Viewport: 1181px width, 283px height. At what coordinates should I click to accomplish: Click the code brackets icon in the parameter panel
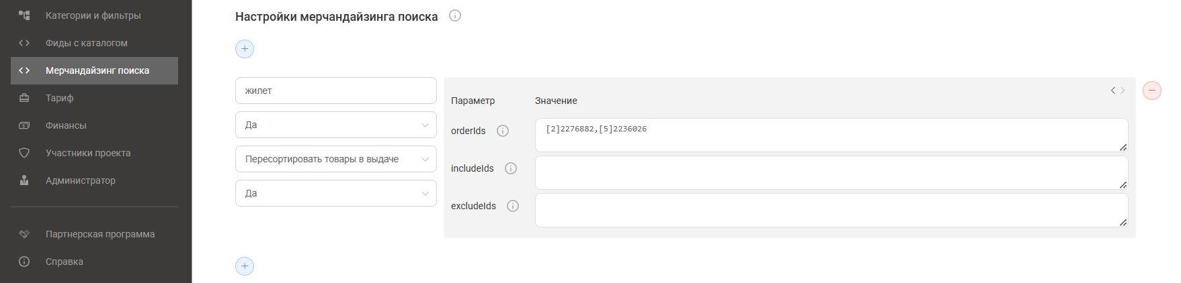(x=1118, y=90)
